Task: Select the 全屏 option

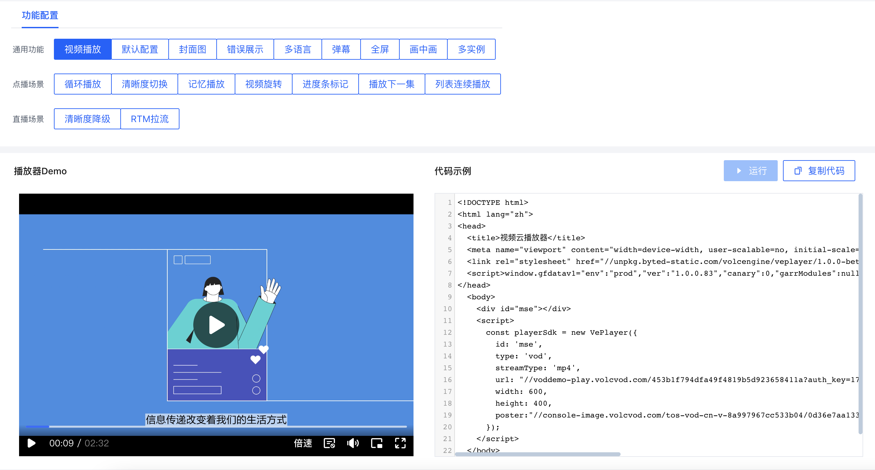Action: tap(380, 49)
